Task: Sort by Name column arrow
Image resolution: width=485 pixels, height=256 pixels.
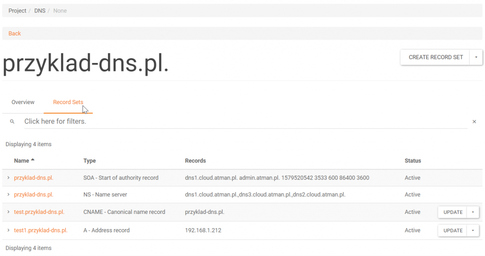Action: click(x=33, y=160)
